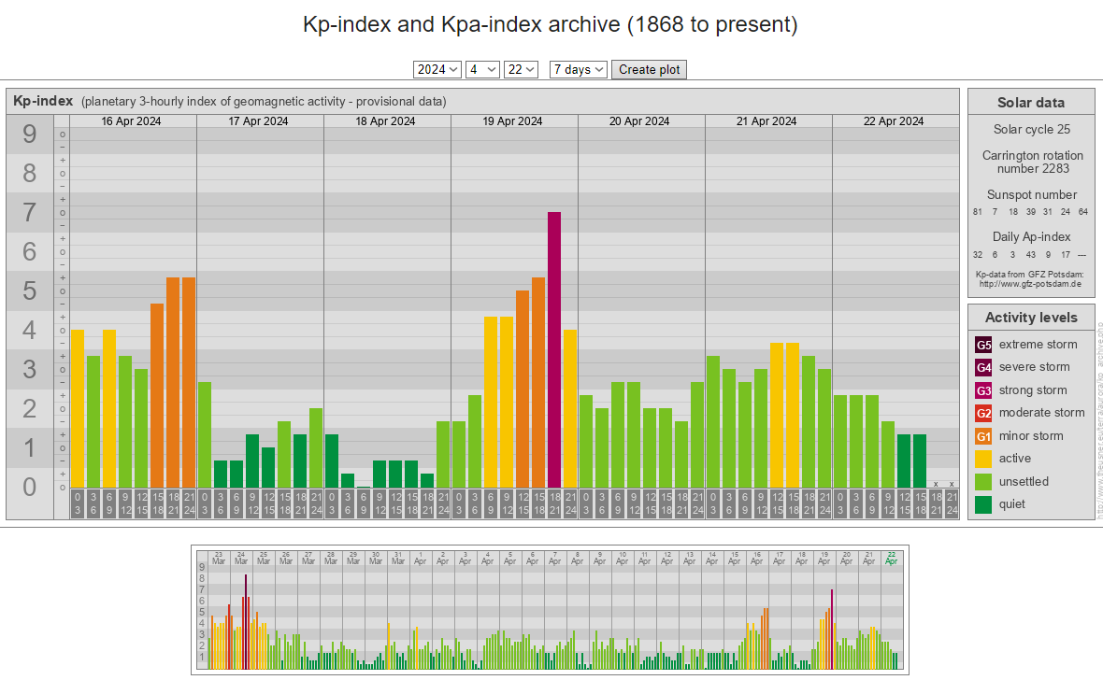Viewport: 1103px width, 680px height.
Task: Click the 21 Apr 2024 date header
Action: [766, 120]
